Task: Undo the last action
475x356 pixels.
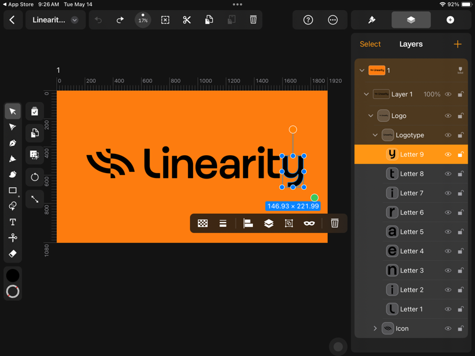Action: coord(98,20)
